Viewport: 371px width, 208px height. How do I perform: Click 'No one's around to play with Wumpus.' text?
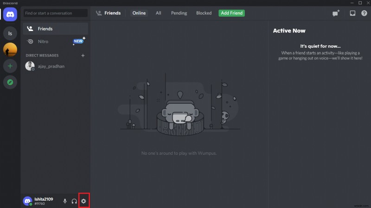179,153
